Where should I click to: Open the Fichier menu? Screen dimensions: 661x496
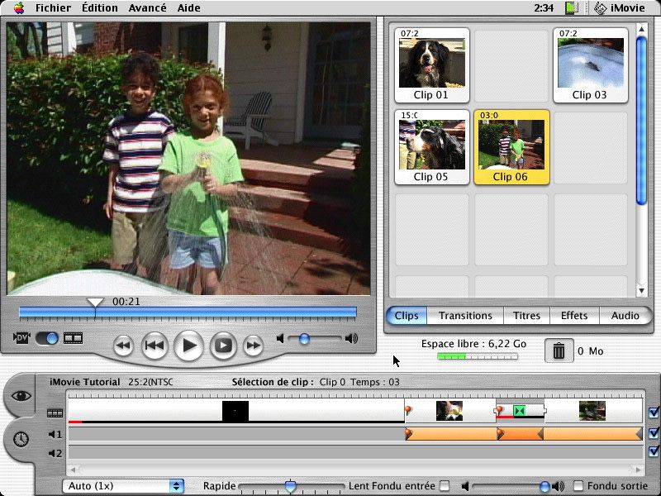(53, 7)
